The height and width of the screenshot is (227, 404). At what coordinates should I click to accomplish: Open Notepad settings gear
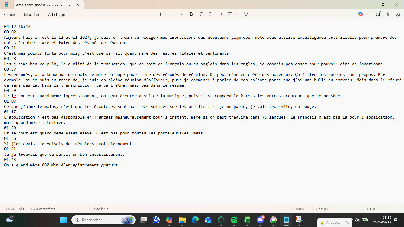(x=398, y=14)
